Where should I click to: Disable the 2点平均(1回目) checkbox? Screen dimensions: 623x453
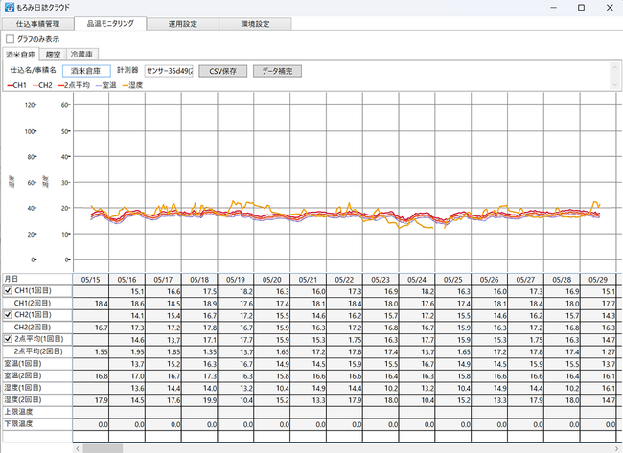pyautogui.click(x=10, y=339)
